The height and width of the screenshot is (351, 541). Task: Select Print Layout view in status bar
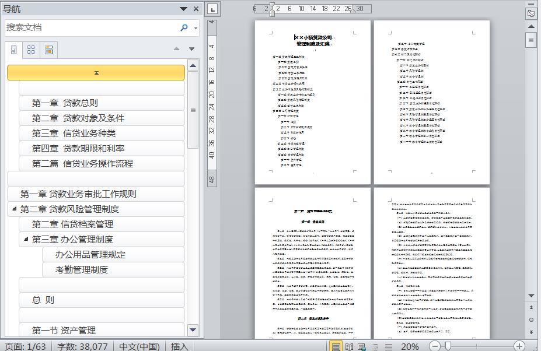tap(336, 346)
